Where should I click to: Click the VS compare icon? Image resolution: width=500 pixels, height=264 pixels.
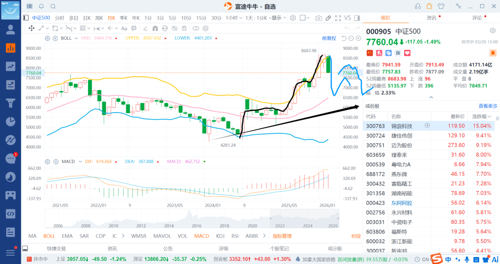pyautogui.click(x=348, y=18)
